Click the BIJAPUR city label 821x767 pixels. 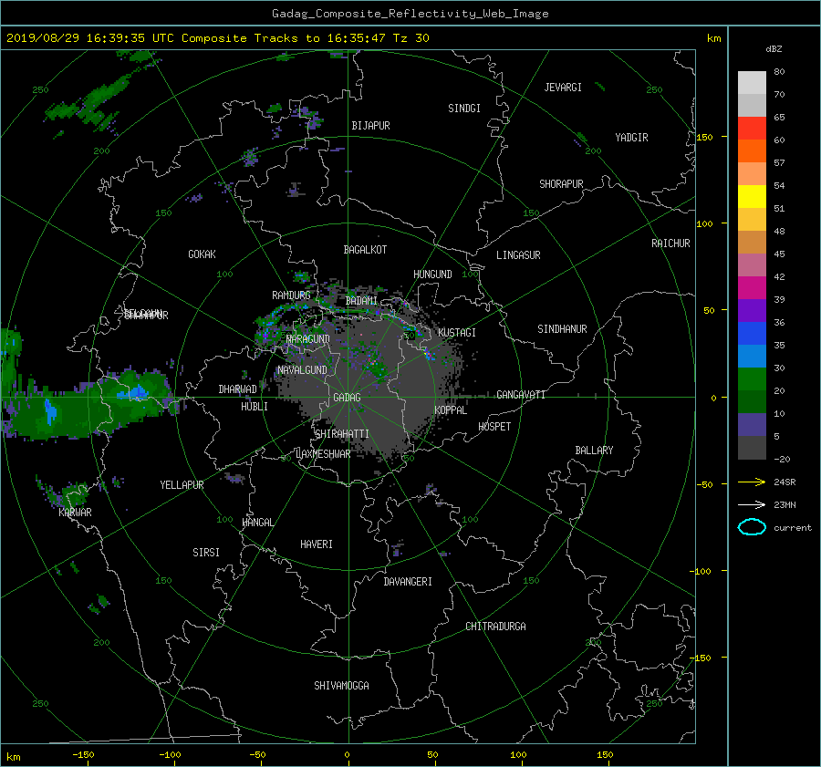(x=370, y=126)
